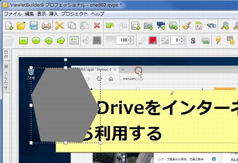
Task: Decrease the line width value
Action: (x=182, y=42)
